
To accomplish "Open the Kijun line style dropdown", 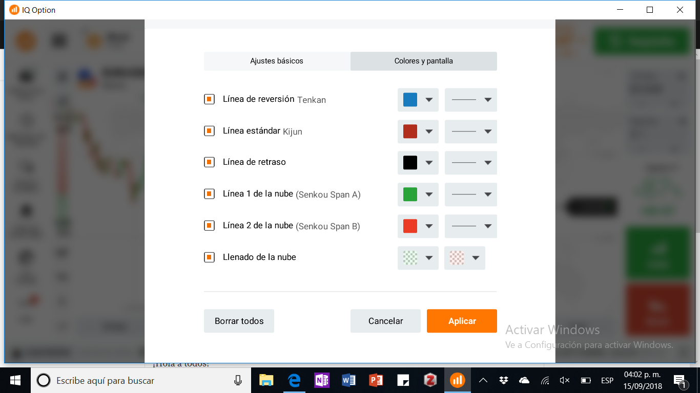I will pyautogui.click(x=471, y=132).
